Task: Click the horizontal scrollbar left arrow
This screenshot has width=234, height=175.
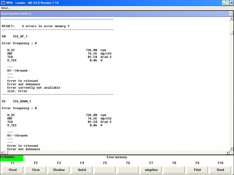Action: click(2, 153)
